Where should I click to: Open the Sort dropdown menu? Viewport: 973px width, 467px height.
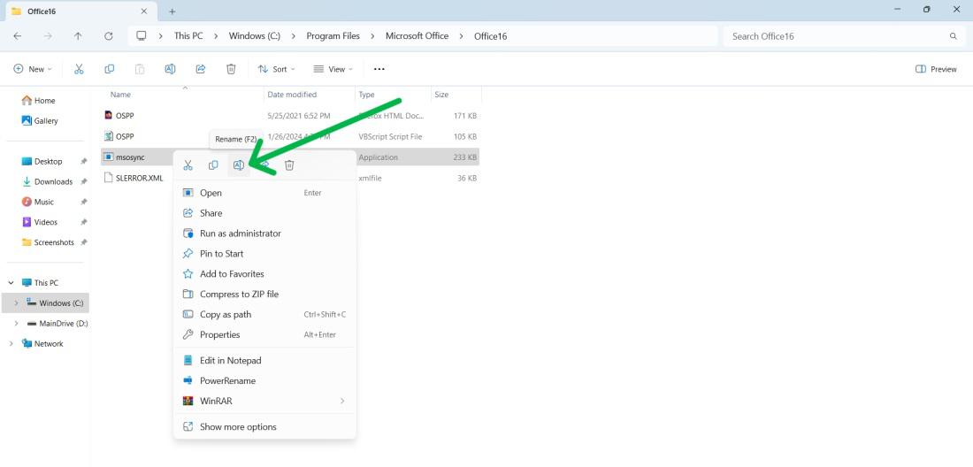[x=277, y=69]
